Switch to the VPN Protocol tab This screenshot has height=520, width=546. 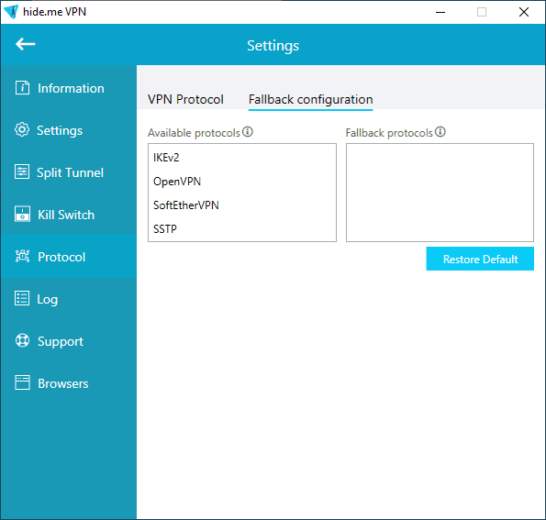[x=185, y=100]
